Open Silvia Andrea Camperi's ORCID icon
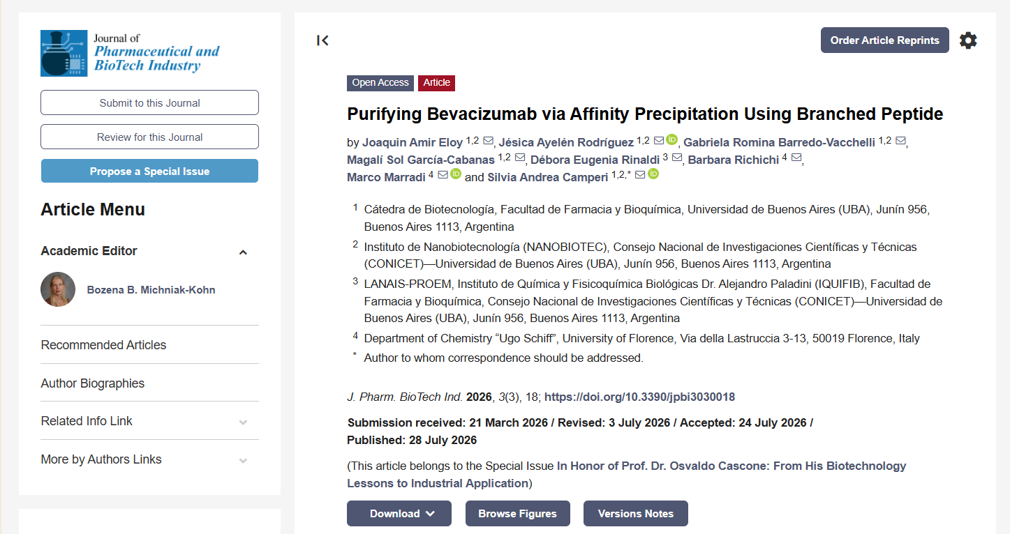The image size is (1010, 534). click(x=653, y=175)
